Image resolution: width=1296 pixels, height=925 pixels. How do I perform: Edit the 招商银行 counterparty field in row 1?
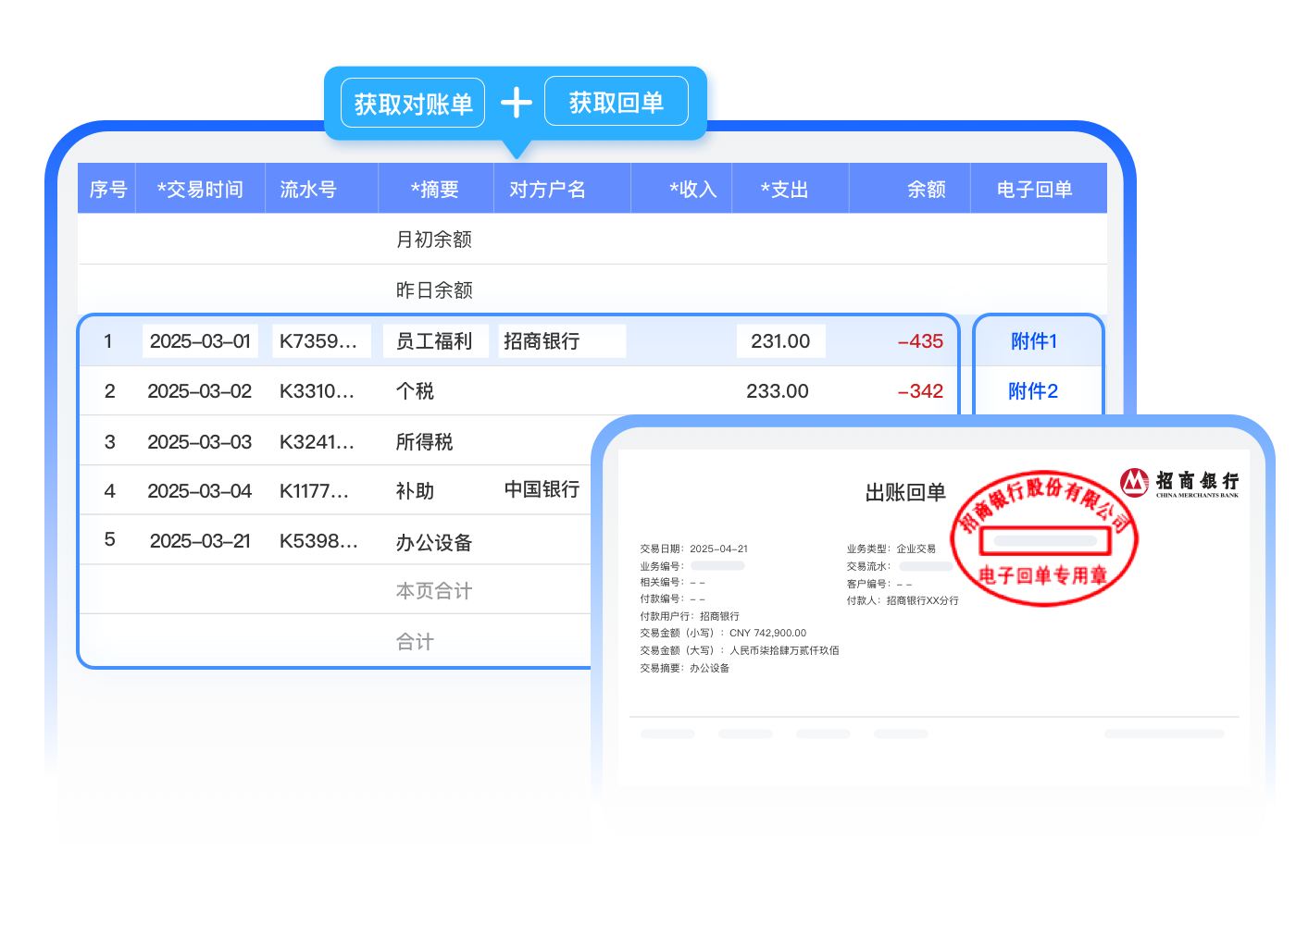pos(561,341)
